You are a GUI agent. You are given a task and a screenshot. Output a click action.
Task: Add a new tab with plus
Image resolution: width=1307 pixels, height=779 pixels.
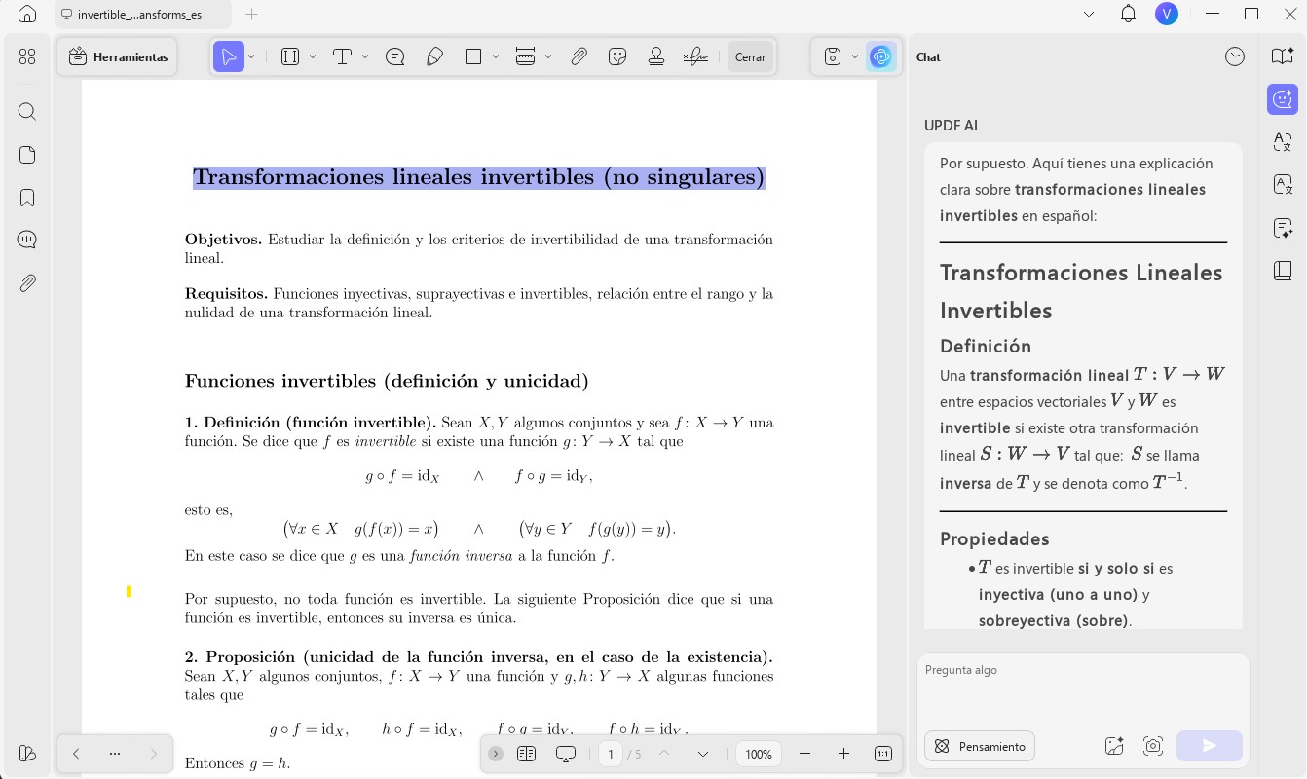pos(251,14)
